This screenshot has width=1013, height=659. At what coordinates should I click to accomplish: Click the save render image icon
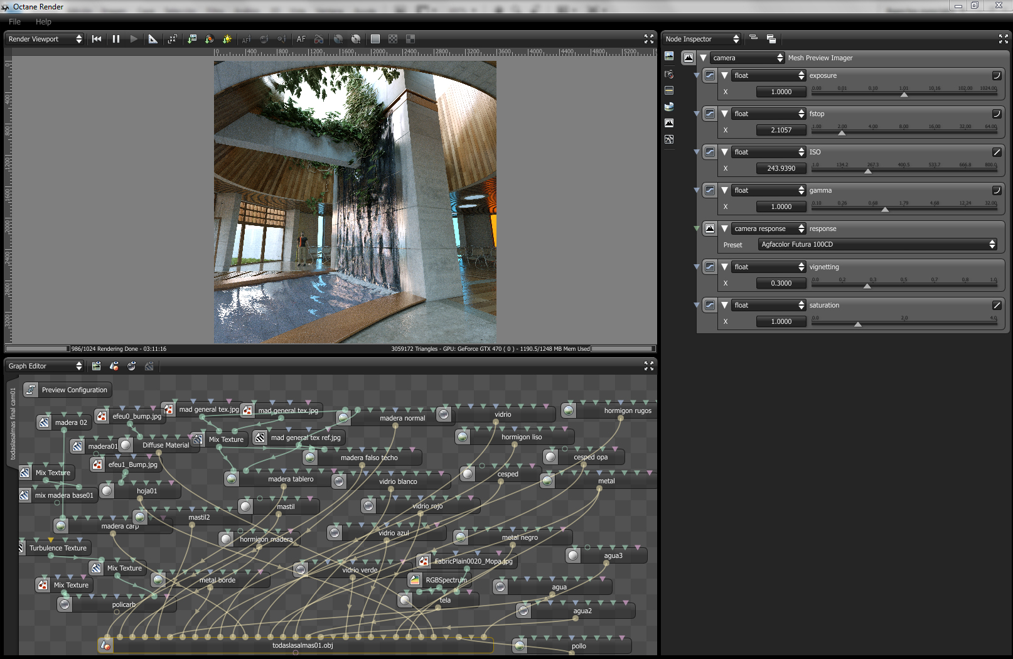pos(192,39)
